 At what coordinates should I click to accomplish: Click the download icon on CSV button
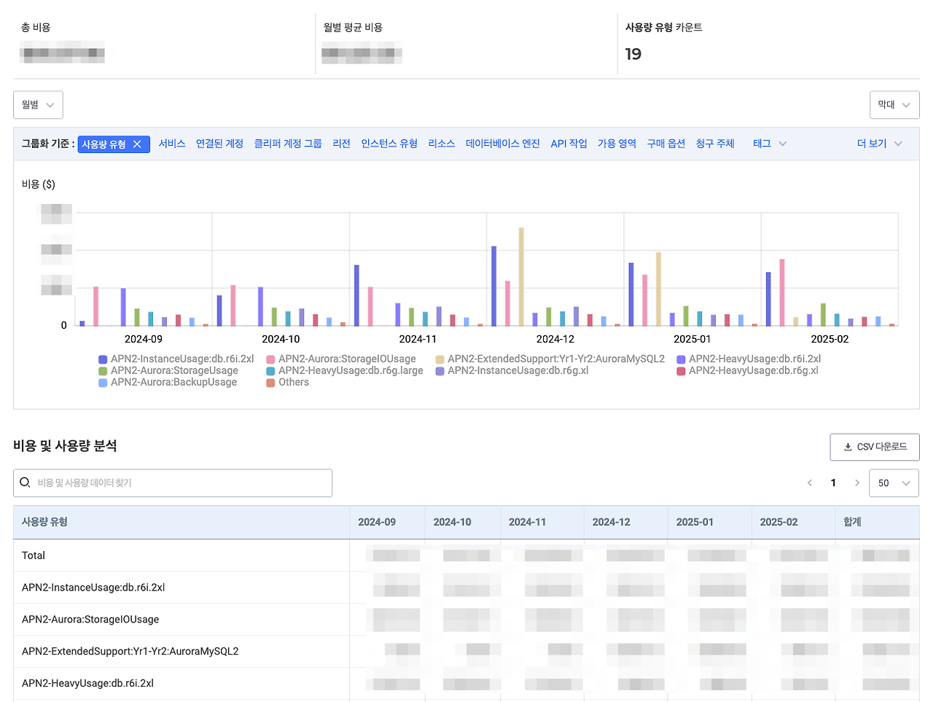click(847, 447)
